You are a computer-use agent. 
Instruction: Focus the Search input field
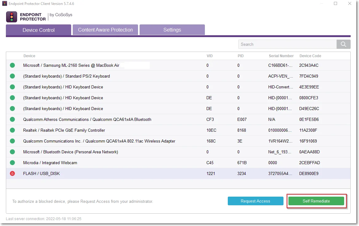click(x=287, y=44)
